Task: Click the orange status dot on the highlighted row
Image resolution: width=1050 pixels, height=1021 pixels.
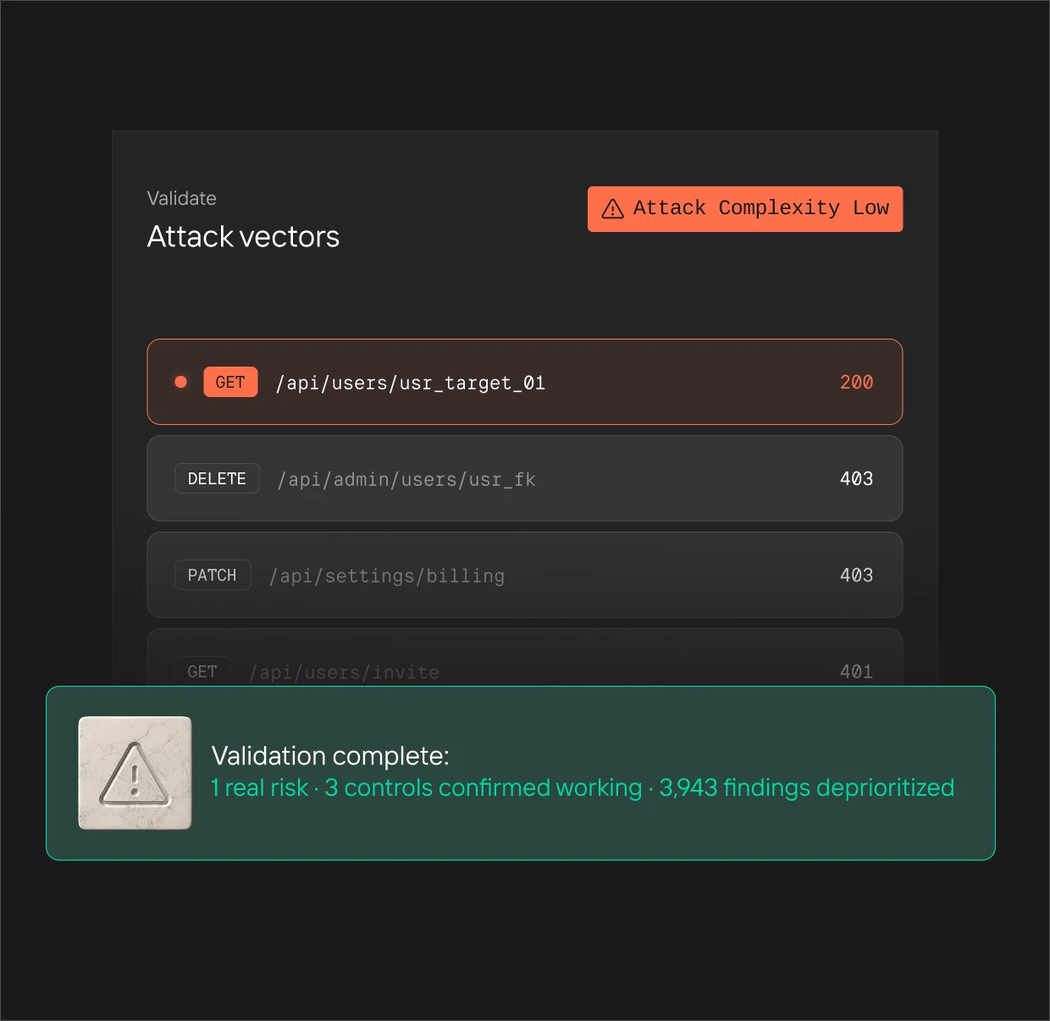Action: click(x=180, y=382)
